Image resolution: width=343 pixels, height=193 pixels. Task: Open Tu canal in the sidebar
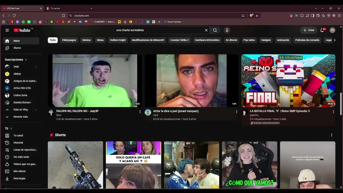pyautogui.click(x=21, y=136)
